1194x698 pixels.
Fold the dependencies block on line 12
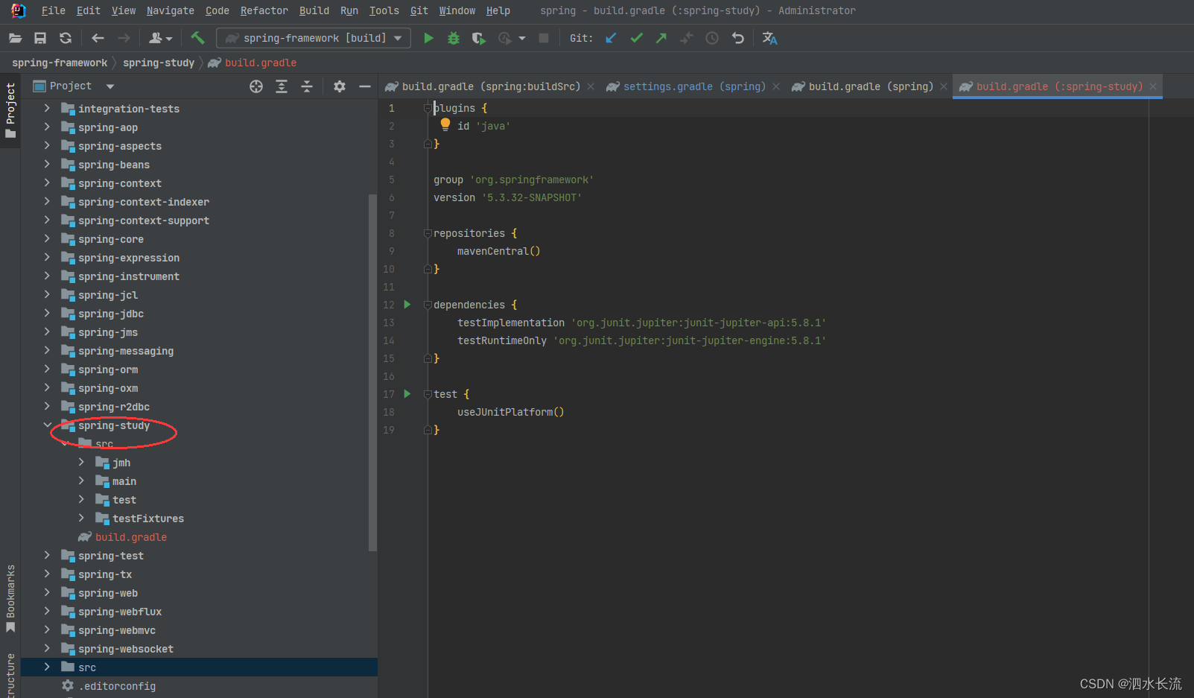pyautogui.click(x=428, y=305)
